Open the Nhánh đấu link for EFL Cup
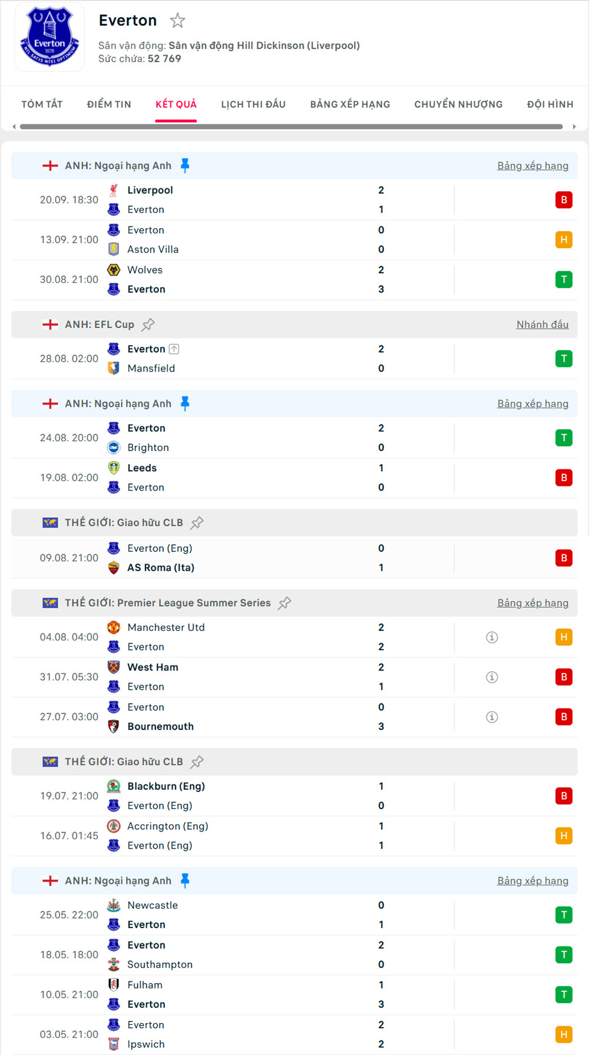The width and height of the screenshot is (589, 1055). (542, 324)
